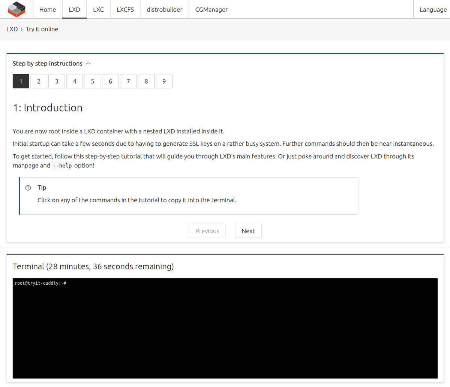Jump to tutorial step 7
The width and height of the screenshot is (450, 387).
pos(128,81)
